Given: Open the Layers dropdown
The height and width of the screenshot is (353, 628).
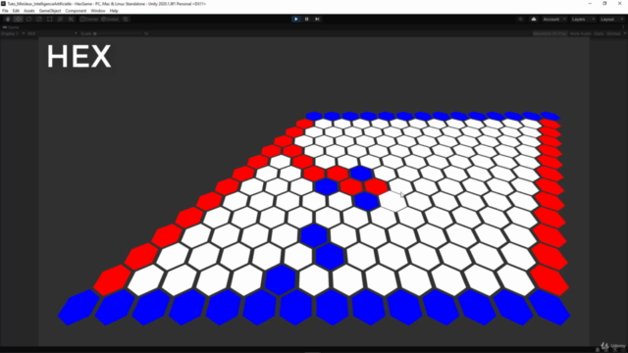Looking at the screenshot, I should click(583, 20).
